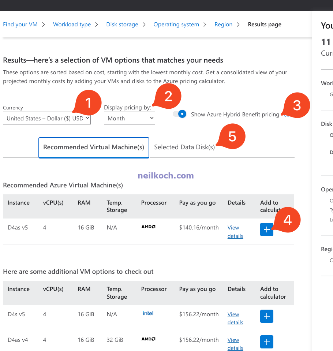This screenshot has width=333, height=351.
Task: Switch to Recommended Virtual Machine(s) tab
Action: click(x=94, y=148)
